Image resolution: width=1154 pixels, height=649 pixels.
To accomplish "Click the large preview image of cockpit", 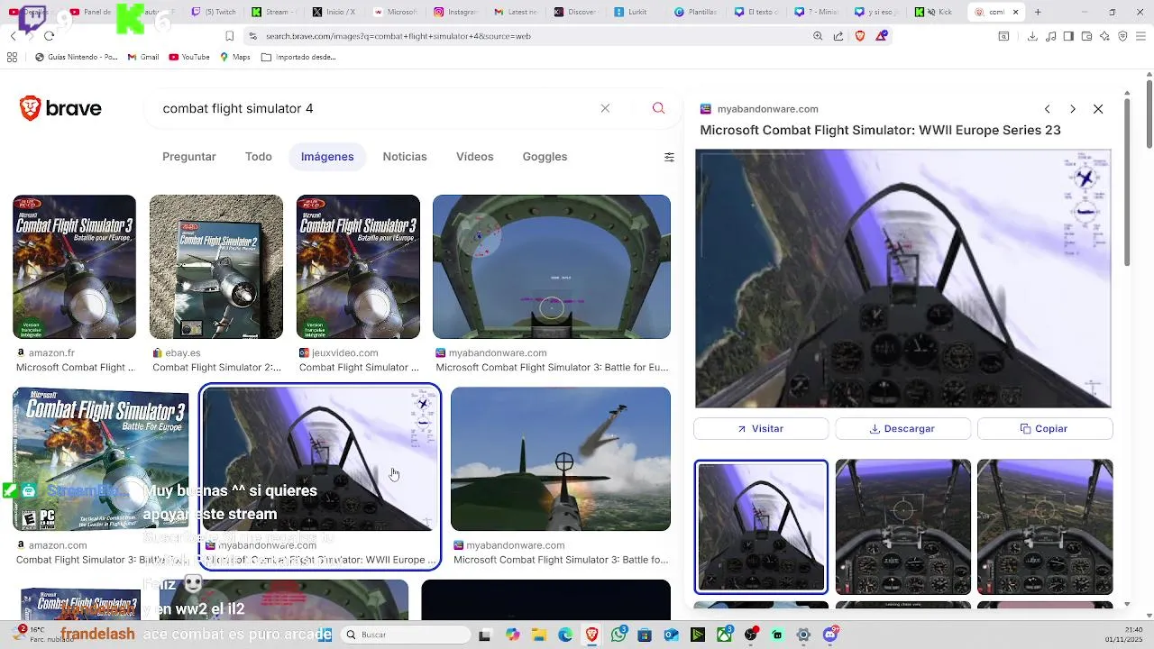I will [903, 279].
